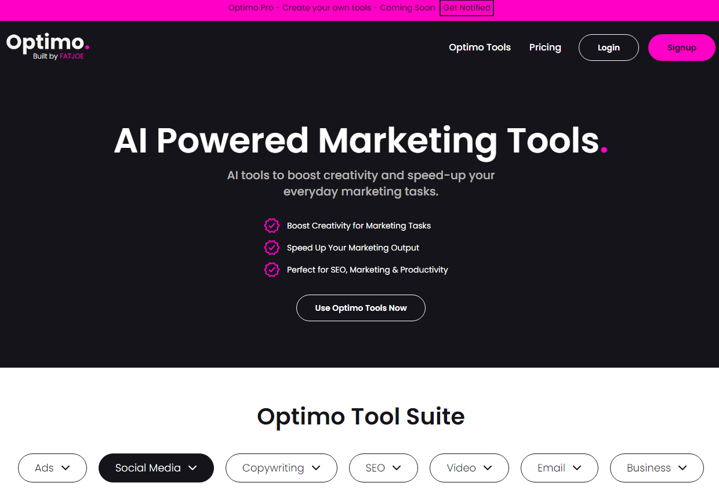The height and width of the screenshot is (490, 719).
Task: Open the Optimo Tools nav item
Action: 480,48
